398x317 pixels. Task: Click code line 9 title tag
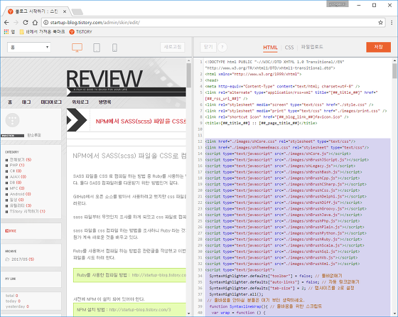pos(261,123)
